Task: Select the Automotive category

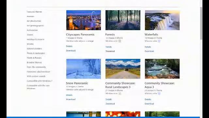Action: coord(32,30)
